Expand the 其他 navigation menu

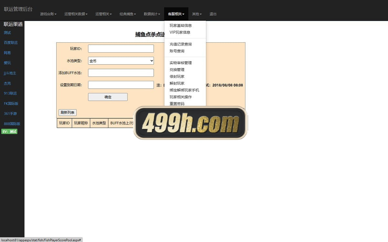point(197,14)
